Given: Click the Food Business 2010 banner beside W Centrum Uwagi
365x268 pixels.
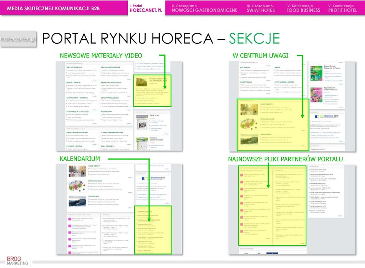Looking at the screenshot, I should (x=327, y=116).
